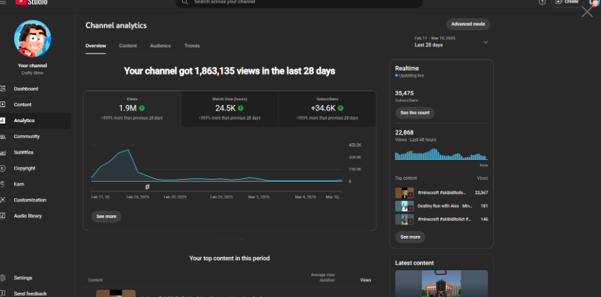Click the See live count button
The image size is (601, 297).
tap(415, 113)
